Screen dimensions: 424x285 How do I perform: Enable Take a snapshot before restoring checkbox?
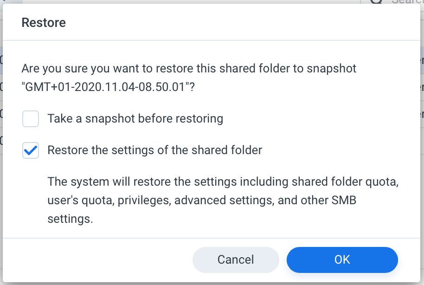pyautogui.click(x=31, y=118)
